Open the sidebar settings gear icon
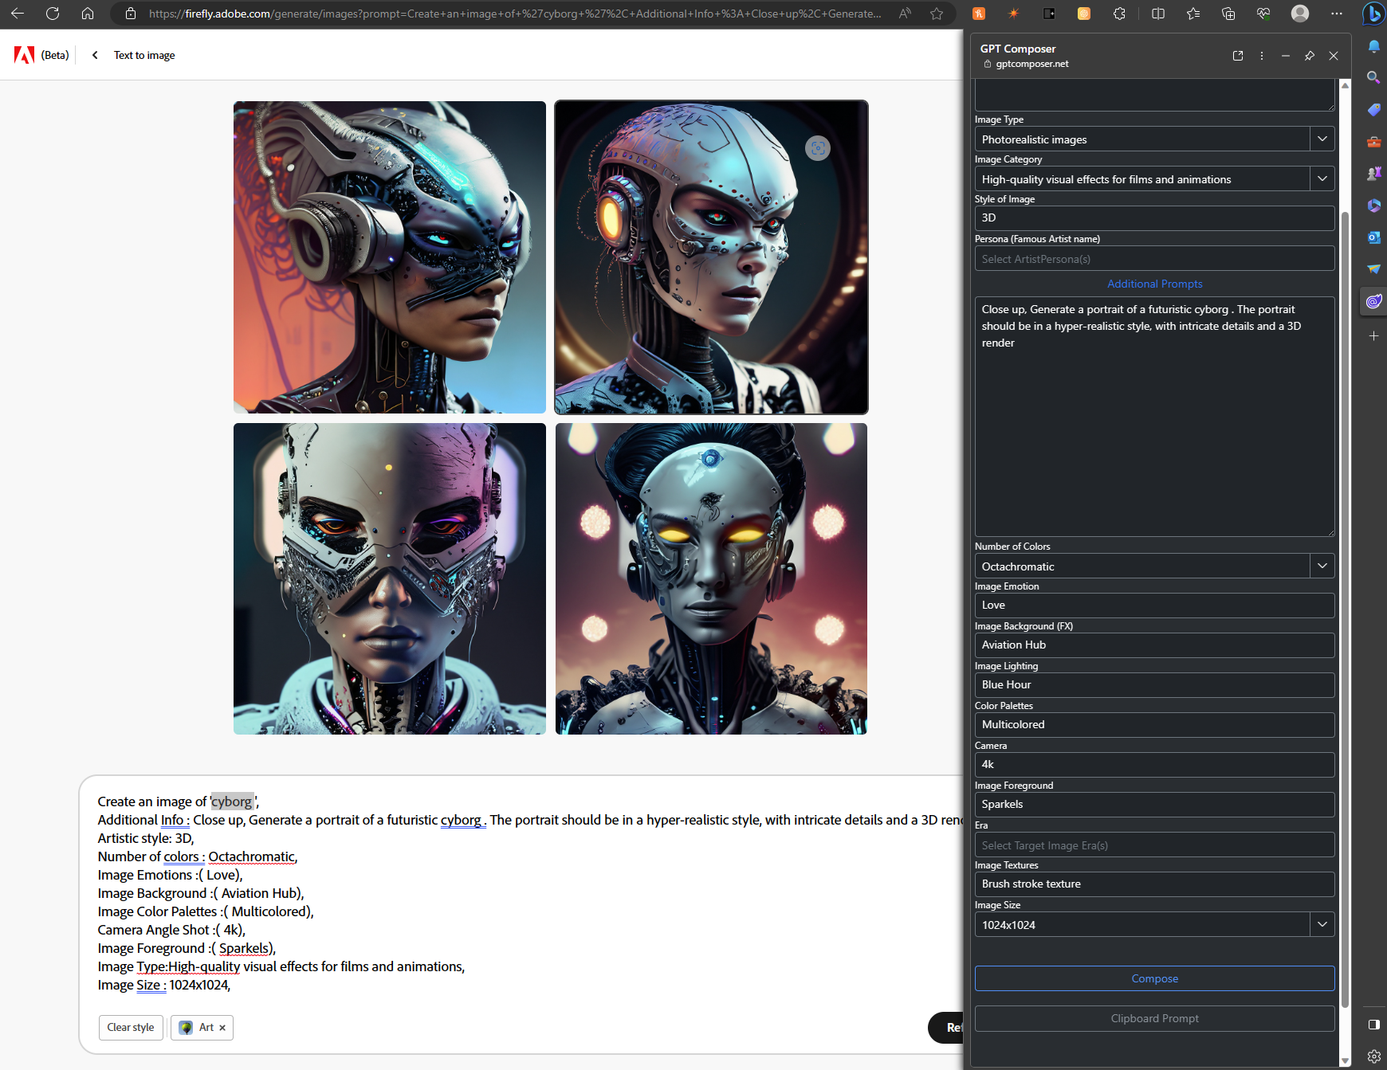1387x1070 pixels. [x=1373, y=1056]
